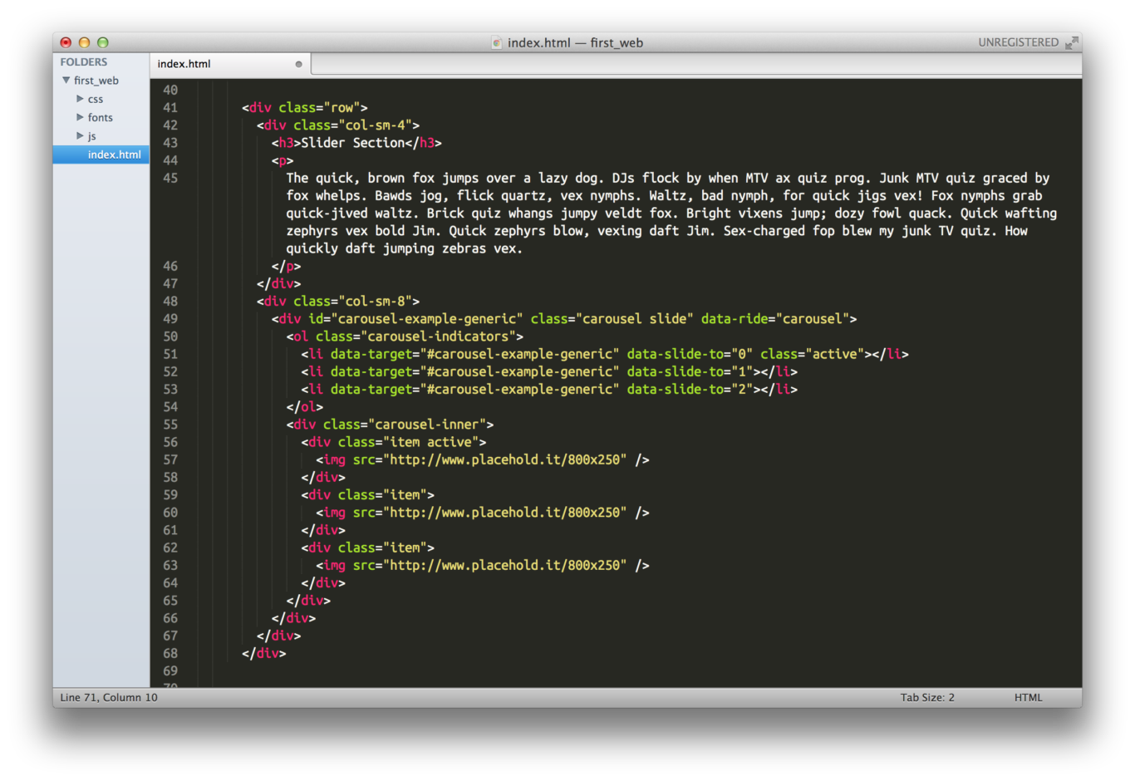Click data-slide-to="1" on line 52
The width and height of the screenshot is (1135, 781).
690,372
